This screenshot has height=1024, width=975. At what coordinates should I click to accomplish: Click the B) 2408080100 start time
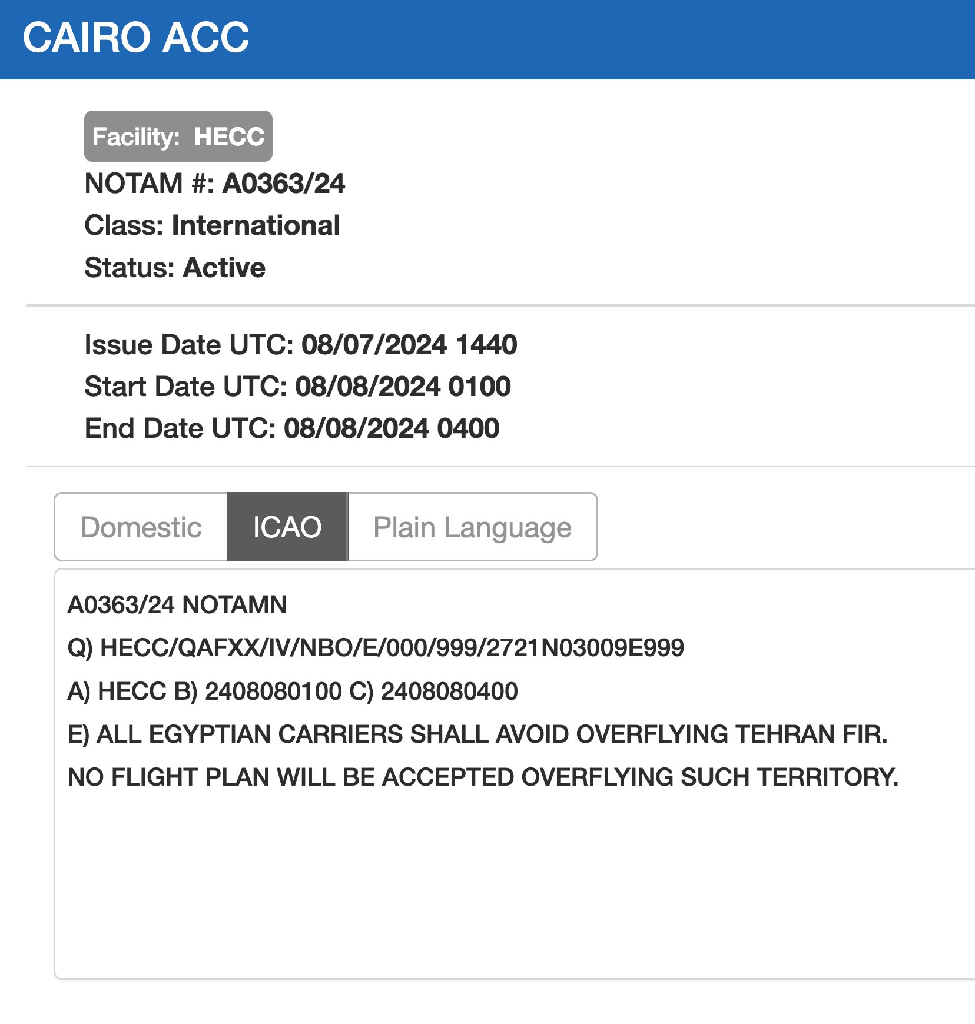(x=258, y=691)
